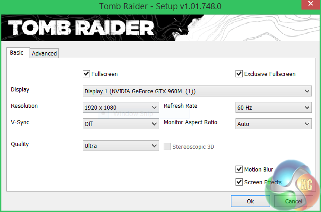Open the Display adapter dropdown
321x212 pixels.
197,91
